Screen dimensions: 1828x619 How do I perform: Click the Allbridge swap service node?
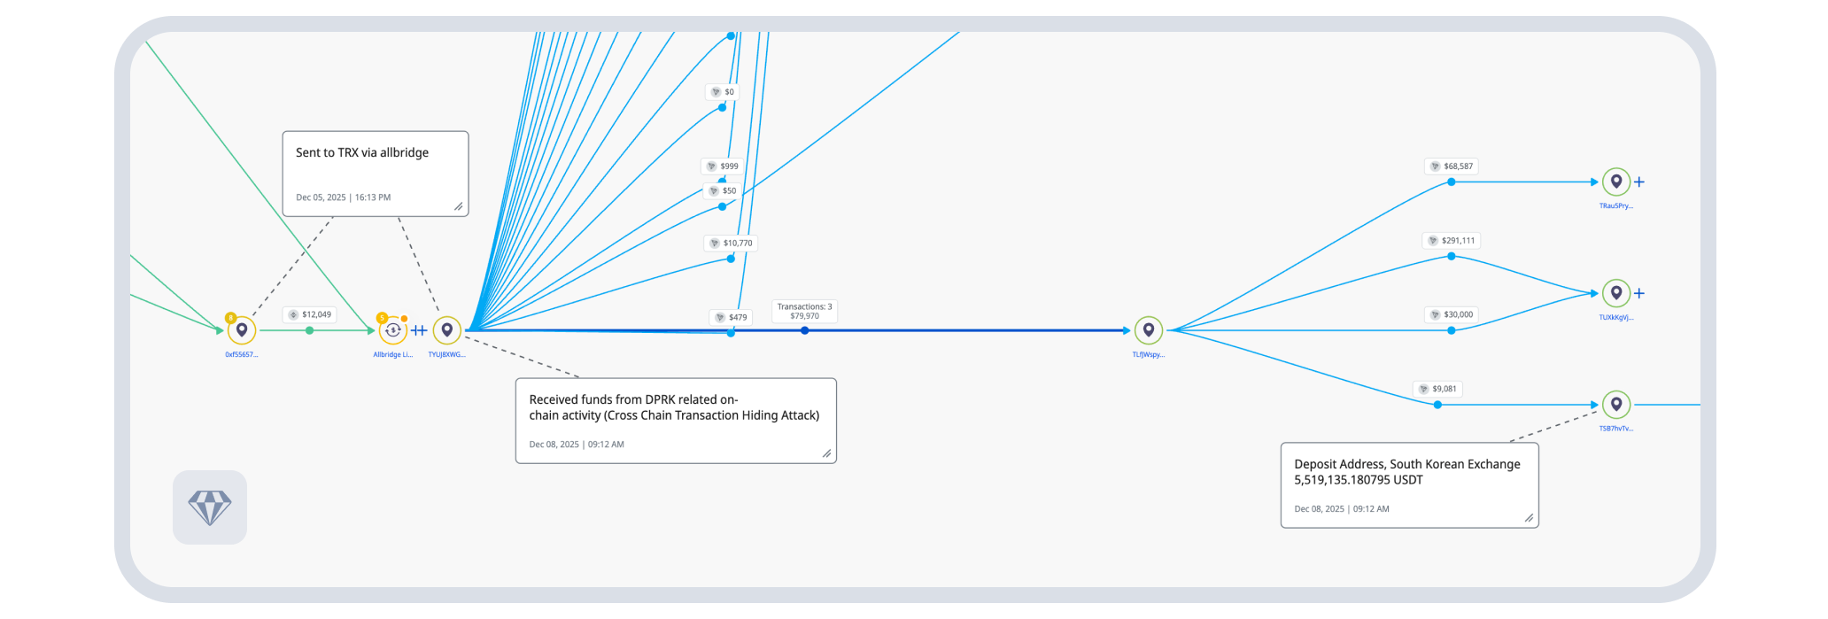(x=392, y=330)
